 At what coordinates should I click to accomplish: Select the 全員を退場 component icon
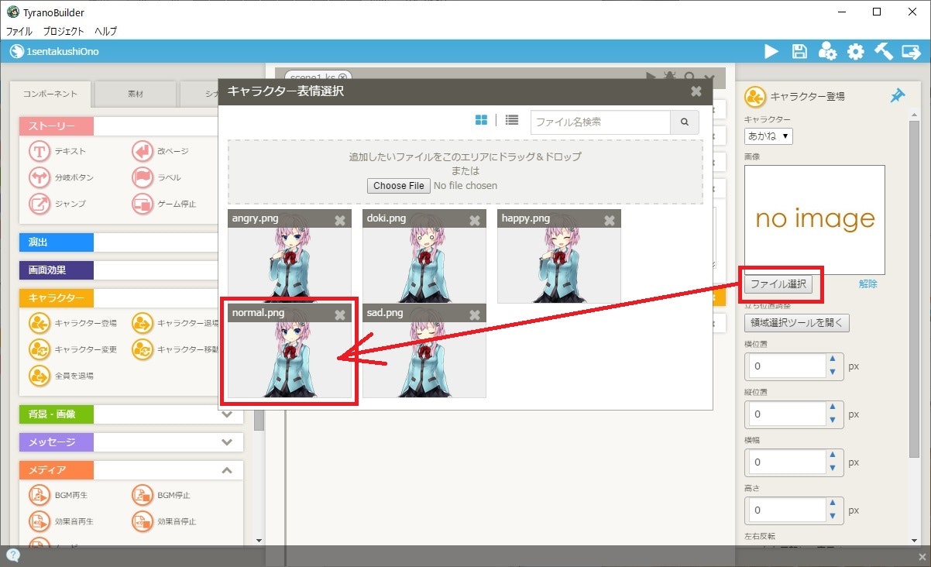tap(40, 376)
